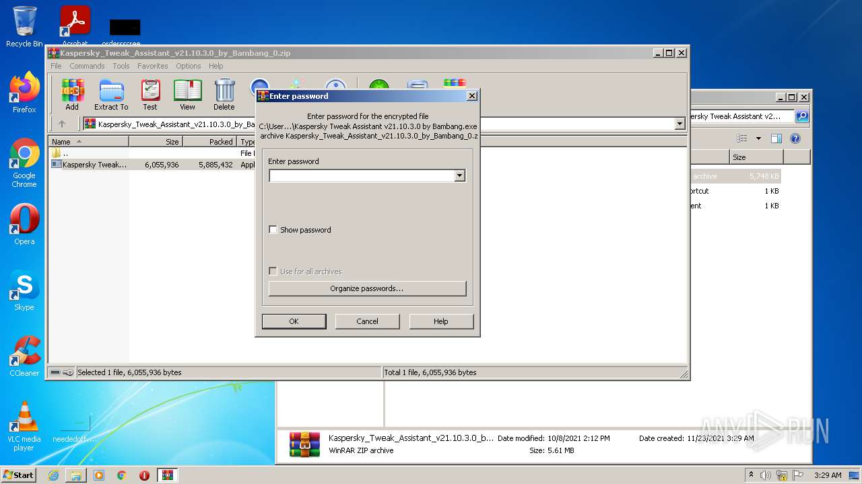Open the Help menu in WinRAR
862x484 pixels.
[215, 66]
